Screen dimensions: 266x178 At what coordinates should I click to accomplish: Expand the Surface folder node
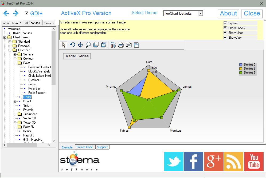[15, 54]
